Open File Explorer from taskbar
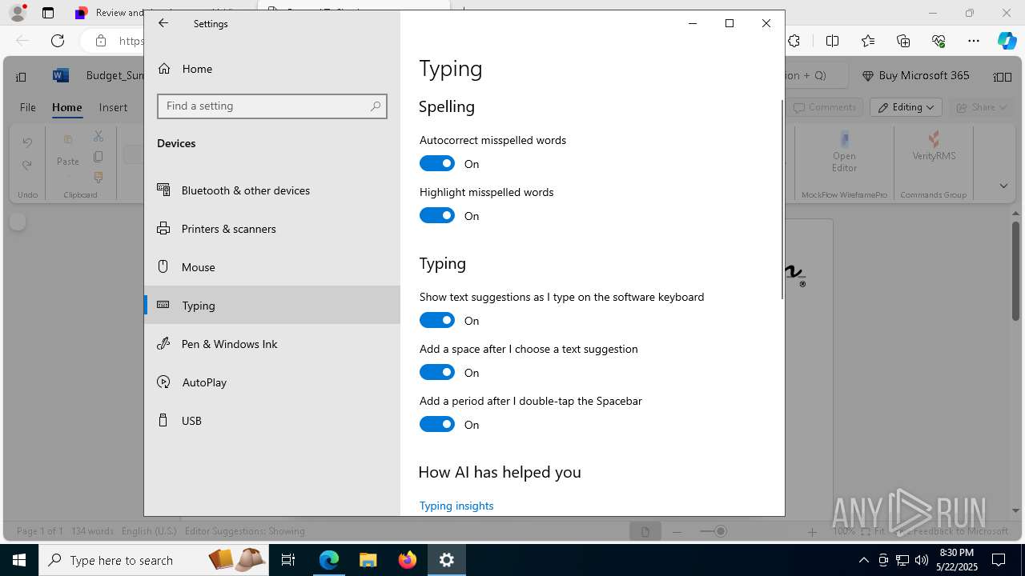 [x=368, y=560]
